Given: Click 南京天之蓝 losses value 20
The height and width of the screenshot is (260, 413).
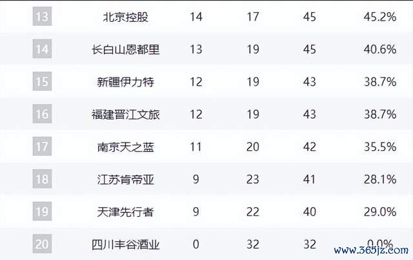Looking at the screenshot, I should tap(253, 146).
